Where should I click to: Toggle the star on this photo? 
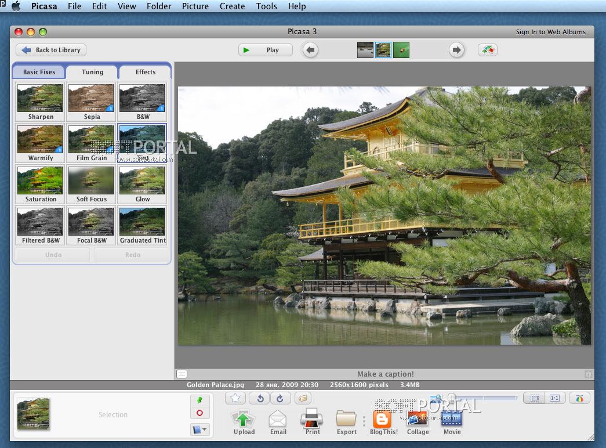tap(235, 398)
